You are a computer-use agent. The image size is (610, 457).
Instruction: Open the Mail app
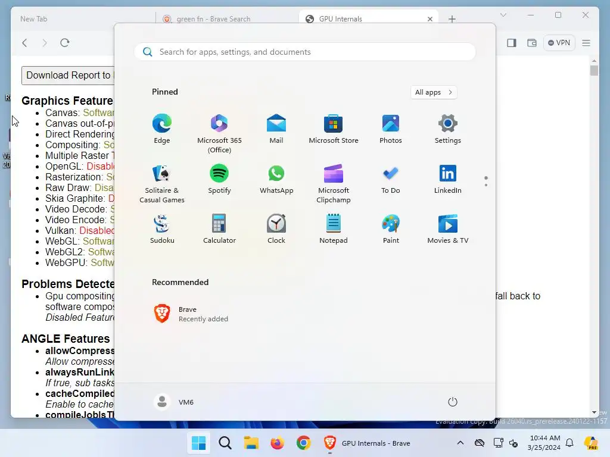(276, 129)
